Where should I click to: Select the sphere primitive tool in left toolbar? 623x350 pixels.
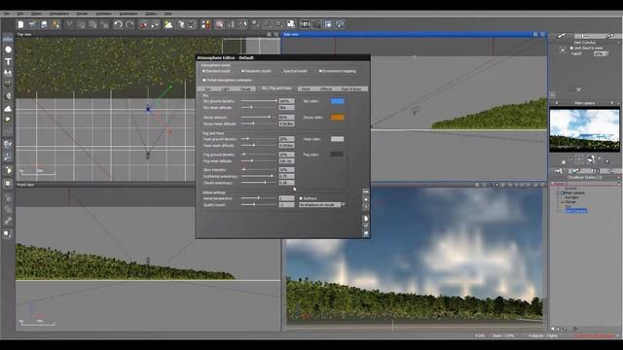click(8, 50)
